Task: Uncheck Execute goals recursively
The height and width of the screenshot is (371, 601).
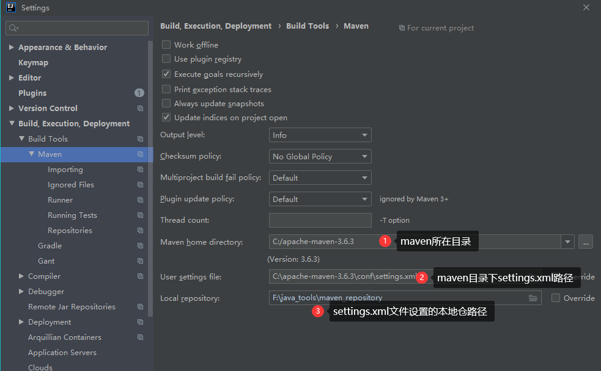Action: (x=166, y=74)
